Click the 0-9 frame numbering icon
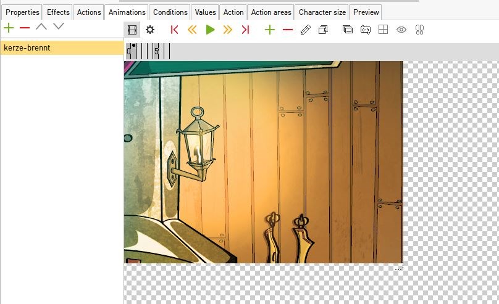This screenshot has height=304, width=499. click(366, 30)
